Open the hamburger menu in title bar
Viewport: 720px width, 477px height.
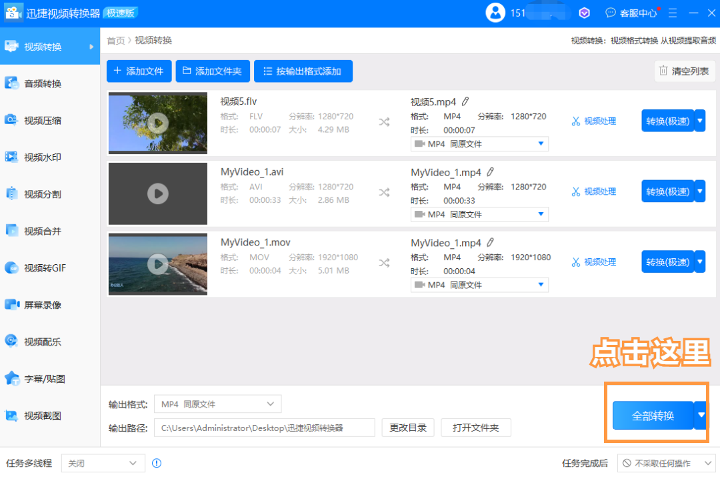click(673, 13)
